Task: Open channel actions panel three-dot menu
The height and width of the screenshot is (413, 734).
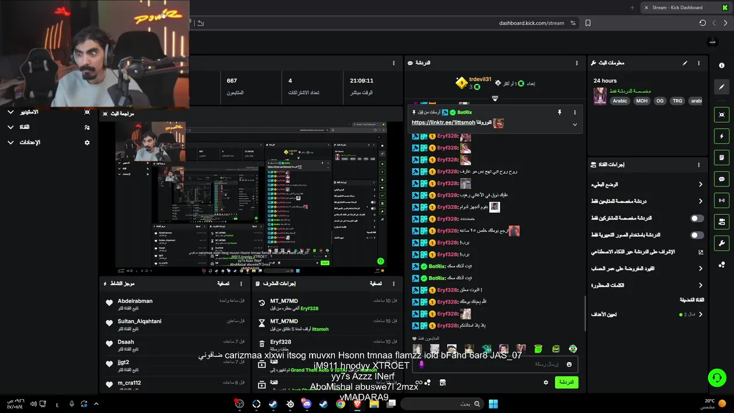Action: pyautogui.click(x=698, y=165)
